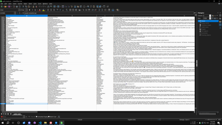Click the add new sheet plus button
Viewport: 222px width, 125px height.
tap(10, 114)
